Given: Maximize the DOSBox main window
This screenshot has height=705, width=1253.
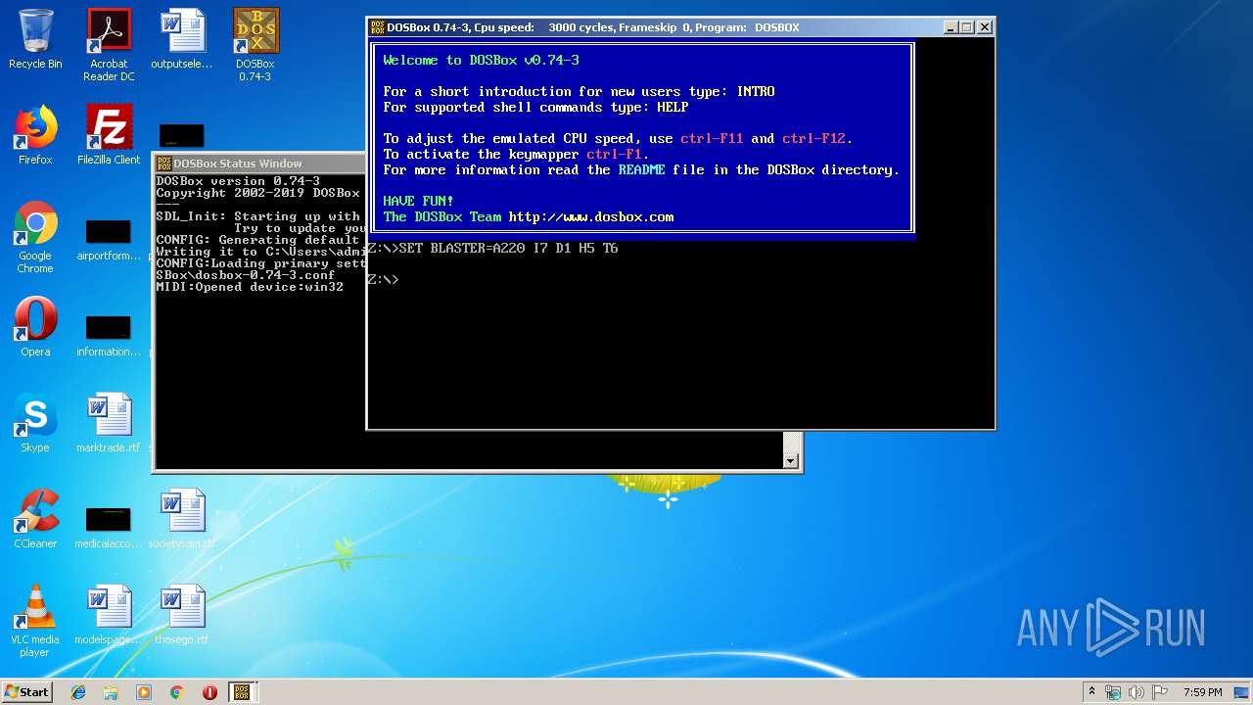Looking at the screenshot, I should click(967, 27).
